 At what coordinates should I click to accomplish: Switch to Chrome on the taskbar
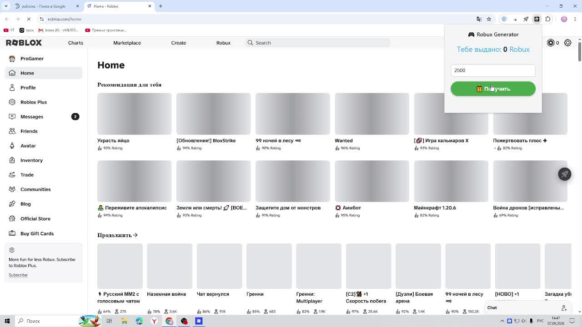[x=169, y=321]
